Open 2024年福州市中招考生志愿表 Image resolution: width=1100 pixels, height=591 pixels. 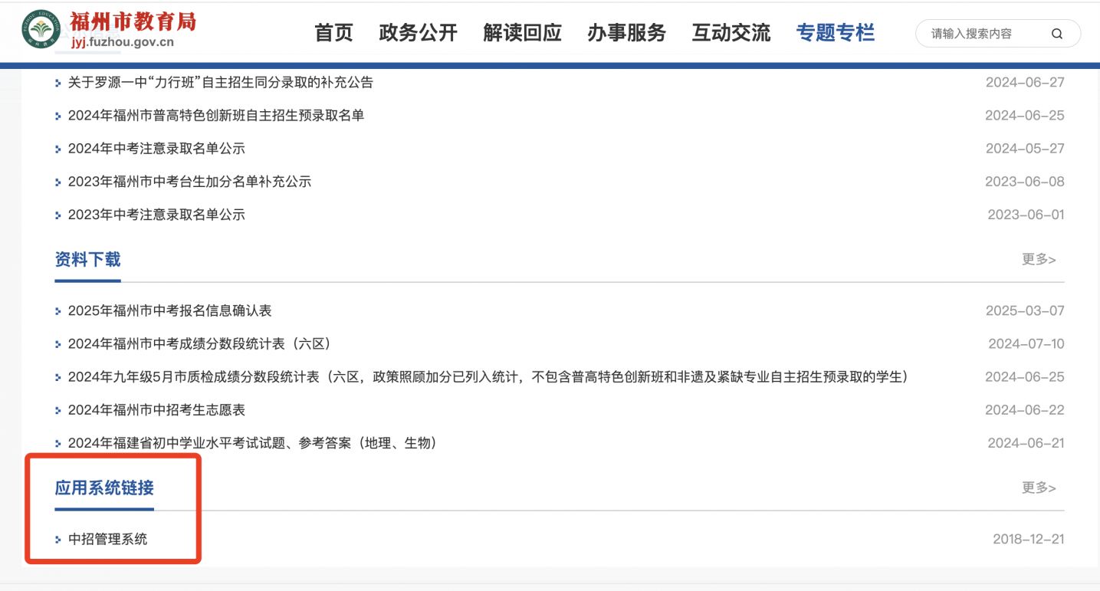(x=156, y=410)
